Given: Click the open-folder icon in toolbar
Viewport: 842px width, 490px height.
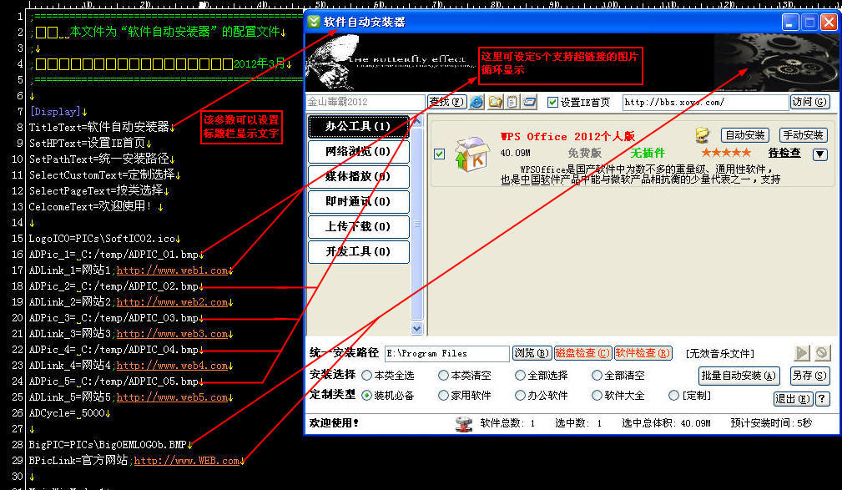Looking at the screenshot, I should click(x=495, y=102).
